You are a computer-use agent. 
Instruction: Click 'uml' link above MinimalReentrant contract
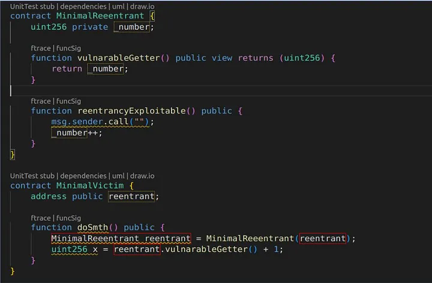[x=118, y=6]
